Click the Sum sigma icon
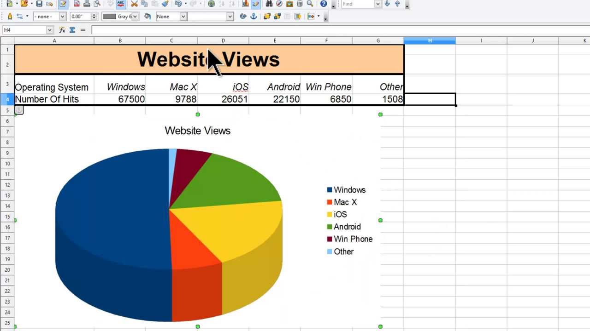The image size is (590, 331). [x=72, y=30]
